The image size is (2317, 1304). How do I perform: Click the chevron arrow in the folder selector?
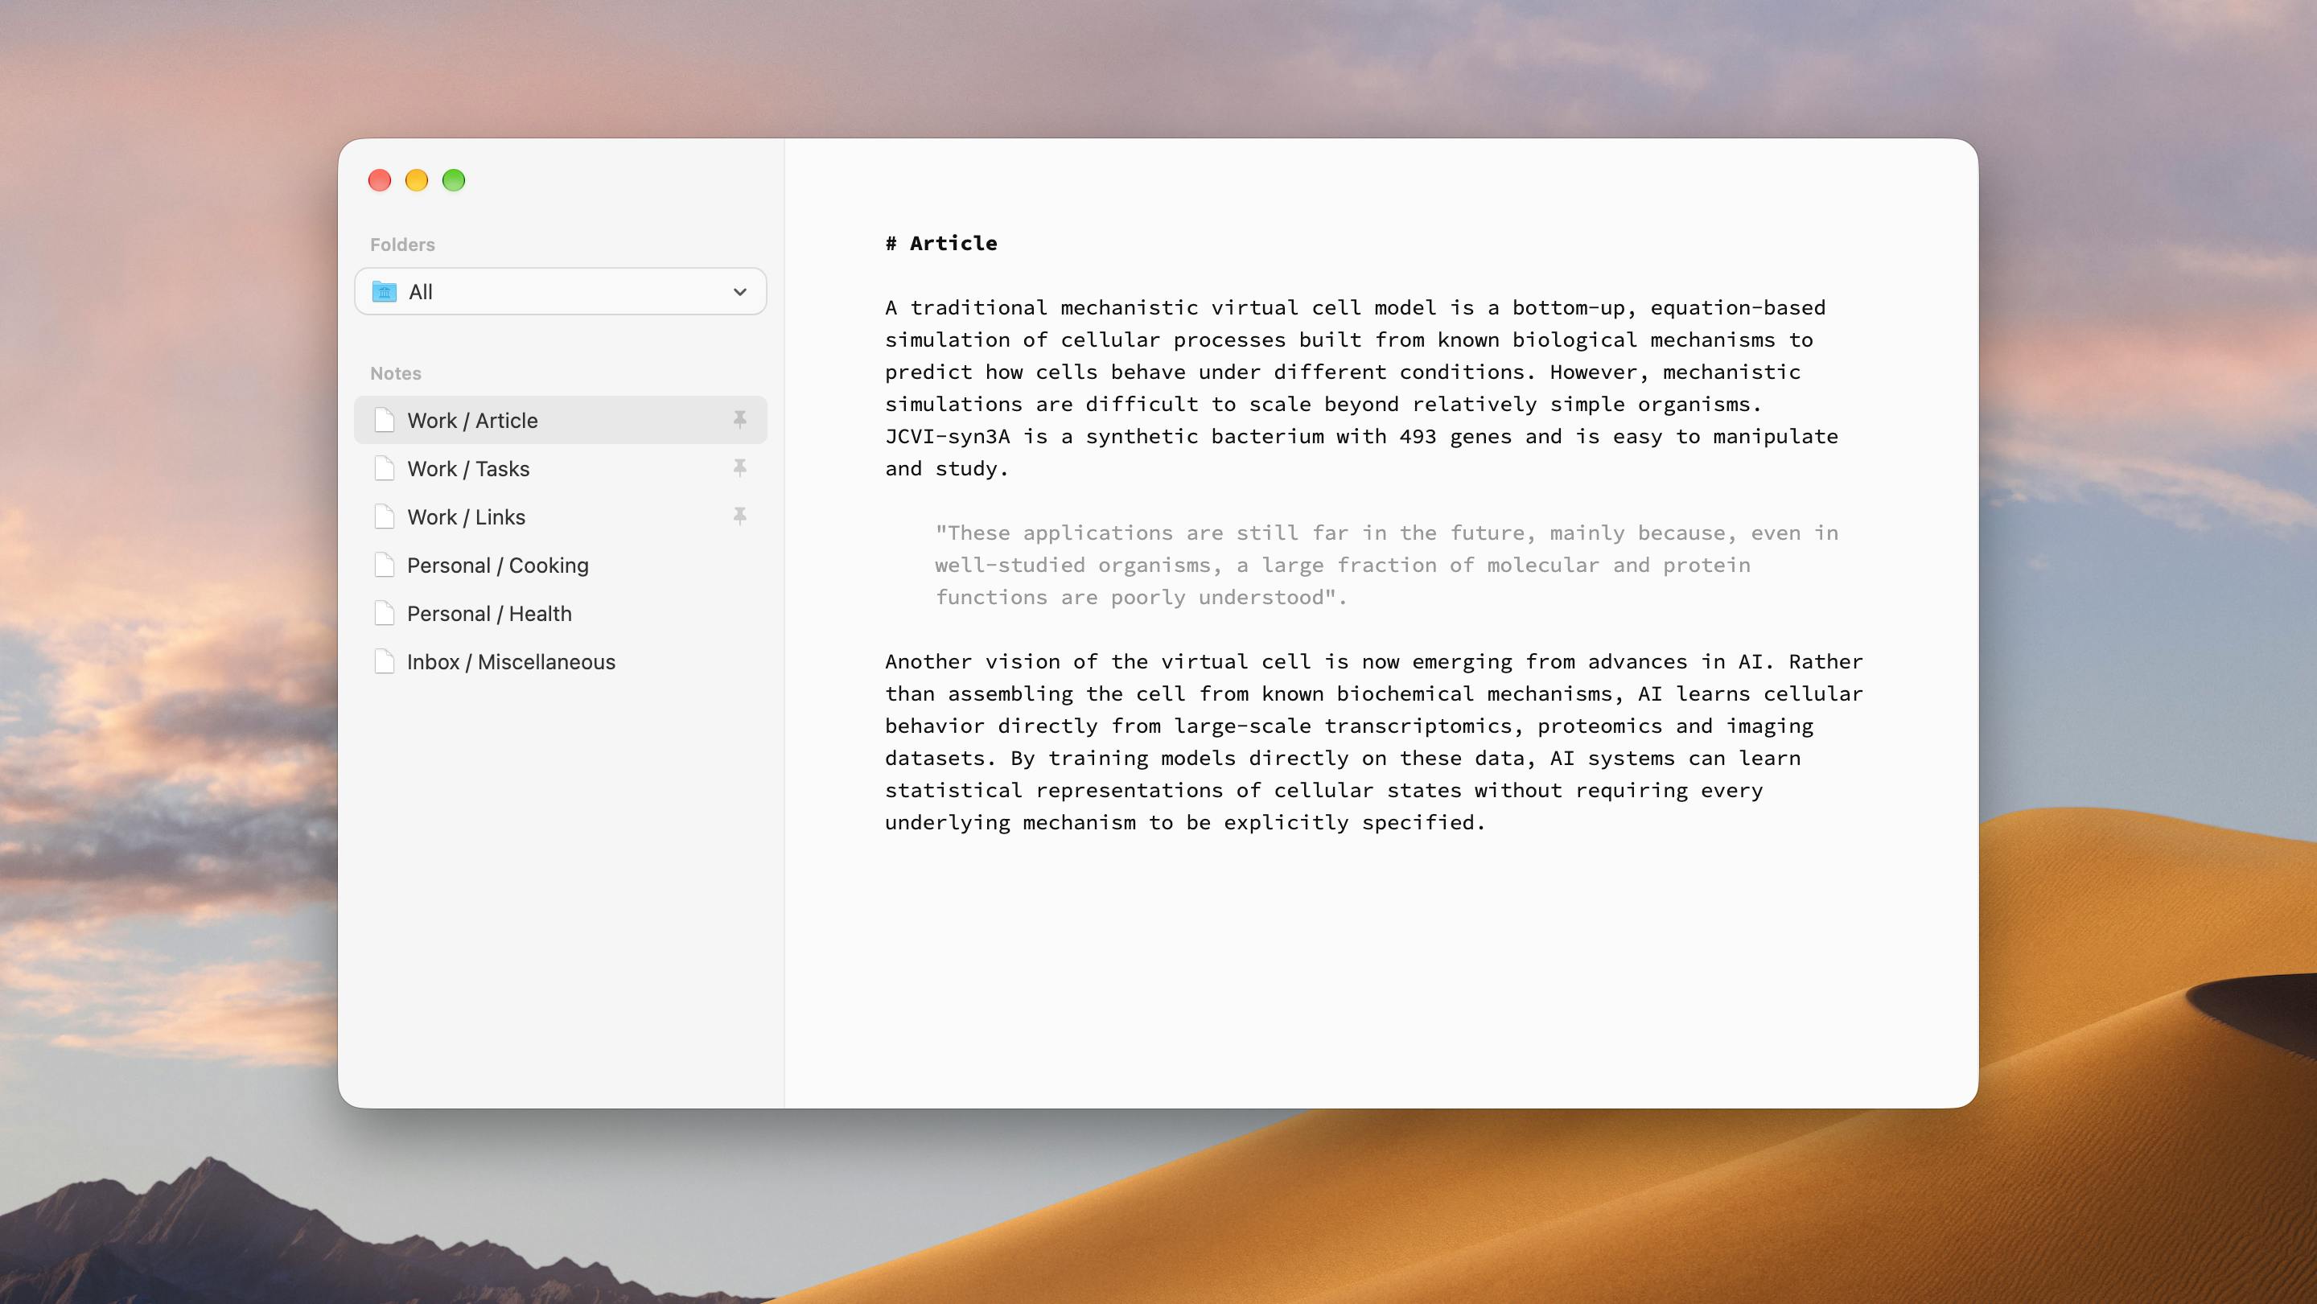(x=739, y=292)
